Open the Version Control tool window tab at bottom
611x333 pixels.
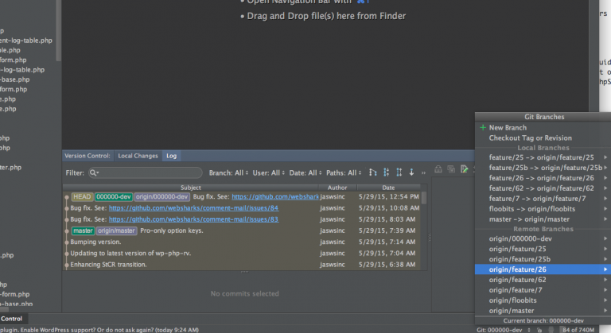[12, 319]
